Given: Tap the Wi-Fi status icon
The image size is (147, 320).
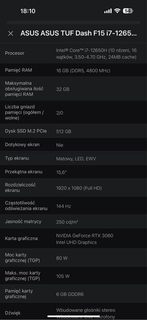Looking at the screenshot, I should click(x=117, y=11).
